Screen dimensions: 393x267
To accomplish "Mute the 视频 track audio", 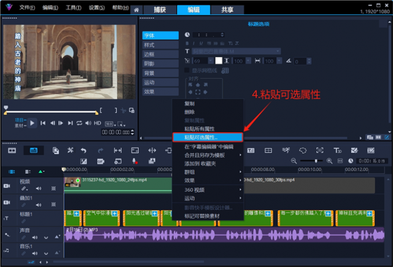I will point(38,188).
